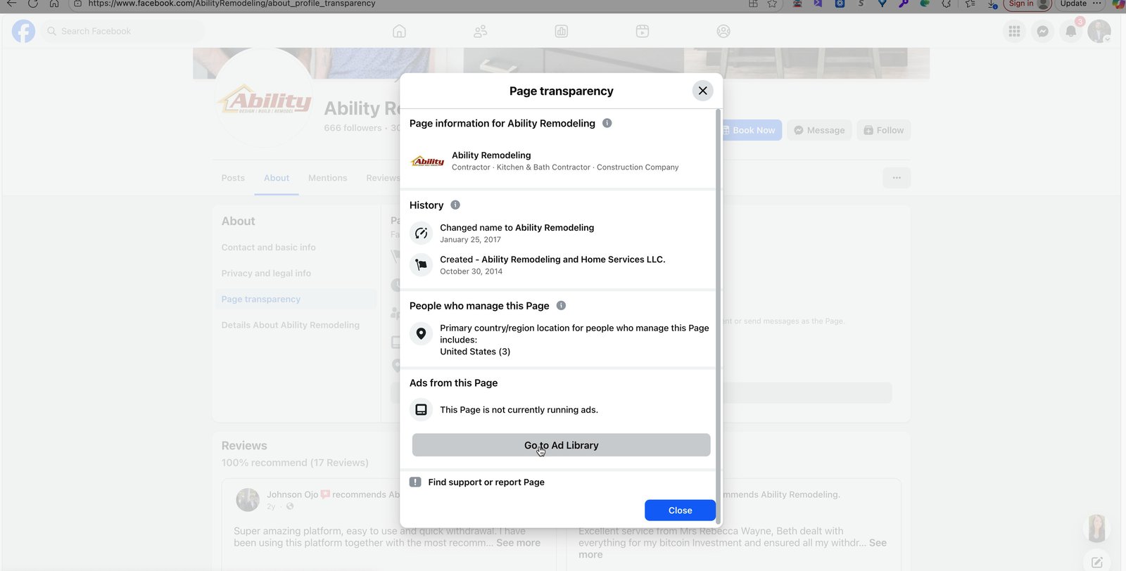Screen dimensions: 1126x571
Task: Click the Facebook logo
Action: click(x=23, y=31)
